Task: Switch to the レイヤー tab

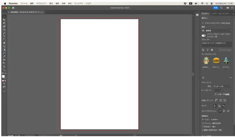Action: [214, 14]
